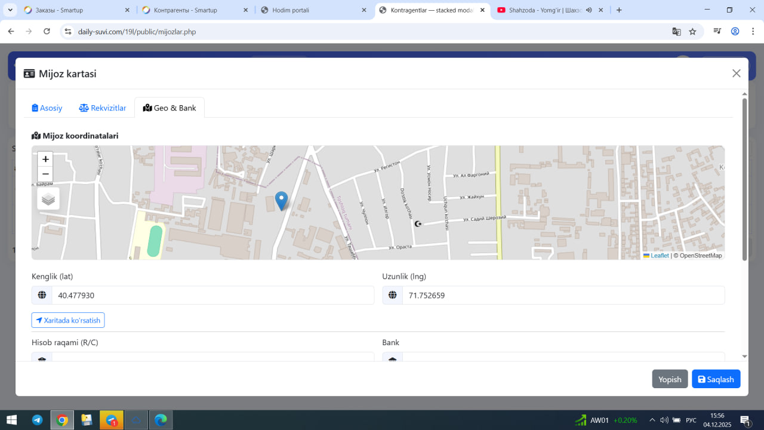Zoom in on the map
764x430 pixels.
[45, 159]
